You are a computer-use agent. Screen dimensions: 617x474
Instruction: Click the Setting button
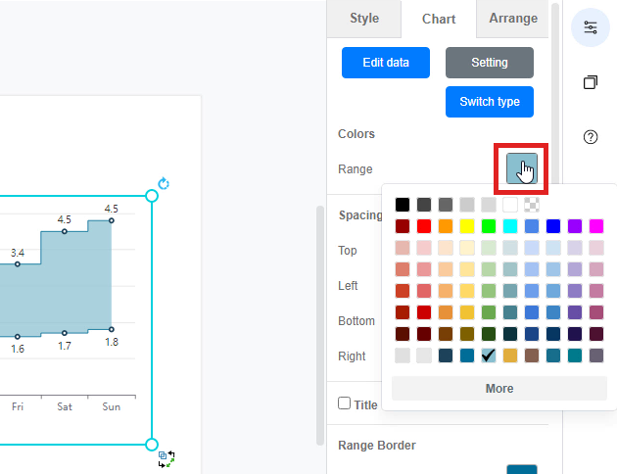click(489, 62)
